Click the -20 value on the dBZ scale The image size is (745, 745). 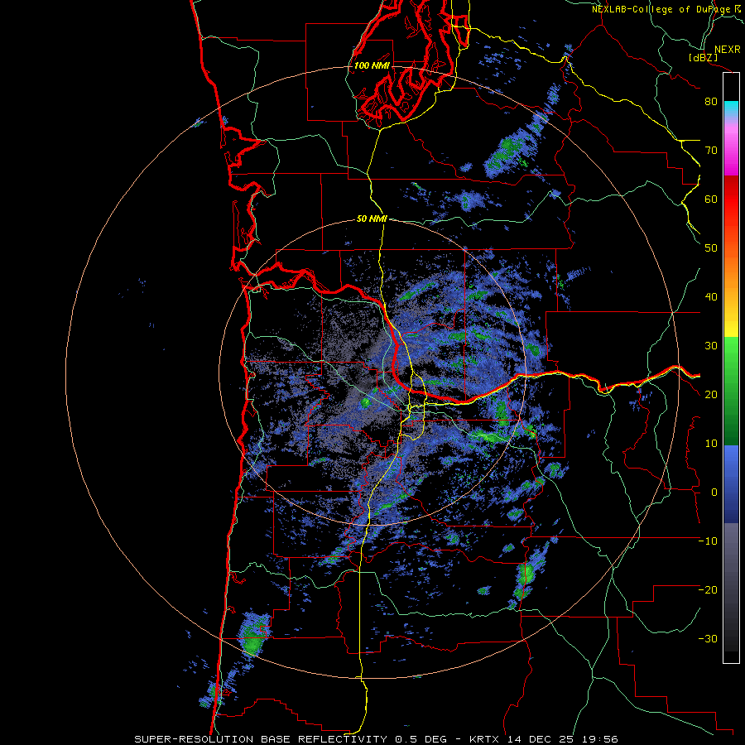[708, 589]
